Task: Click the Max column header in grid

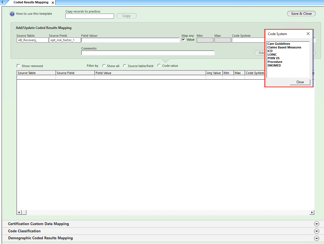Action: coord(239,73)
